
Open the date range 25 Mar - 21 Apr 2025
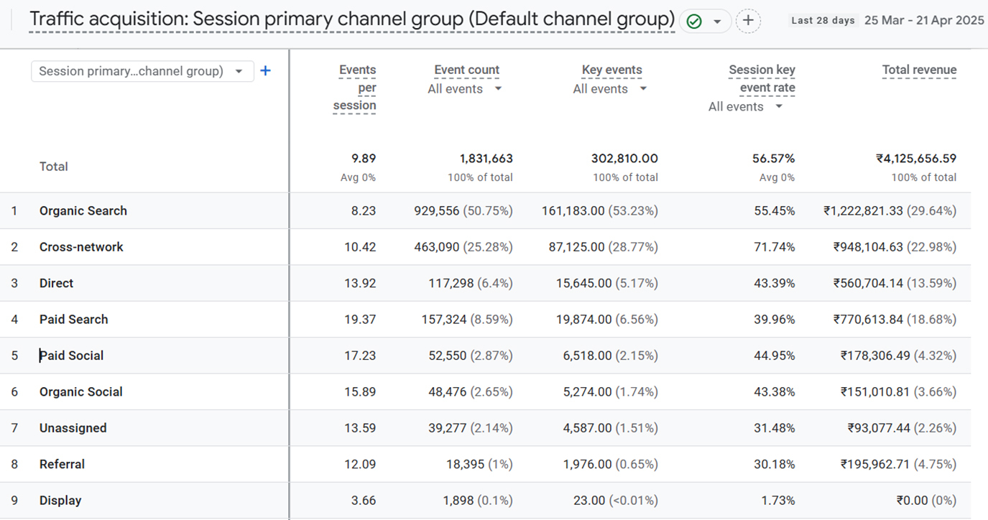coord(924,21)
